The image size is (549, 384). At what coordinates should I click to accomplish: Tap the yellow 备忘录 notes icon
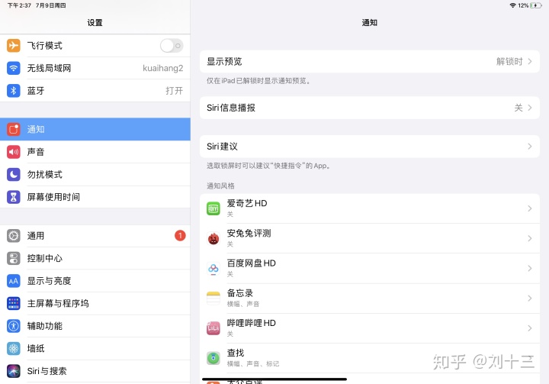213,298
